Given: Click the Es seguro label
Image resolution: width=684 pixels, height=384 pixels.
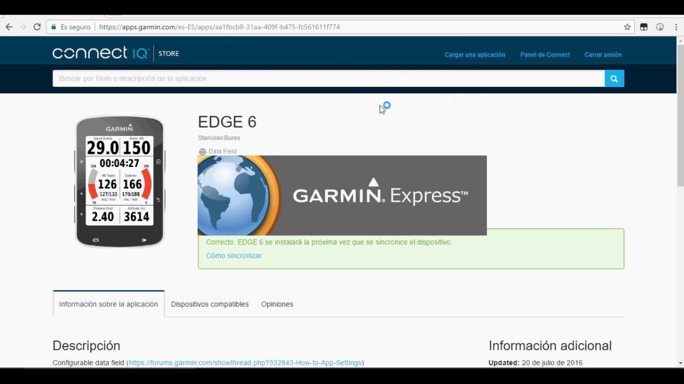Looking at the screenshot, I should pos(75,27).
